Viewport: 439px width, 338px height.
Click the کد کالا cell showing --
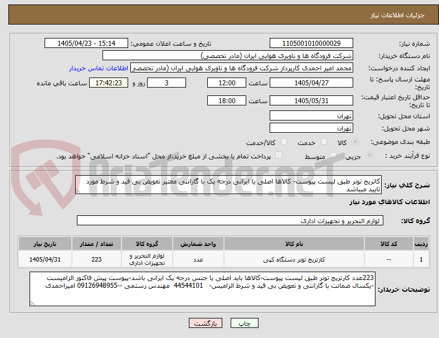(389, 259)
